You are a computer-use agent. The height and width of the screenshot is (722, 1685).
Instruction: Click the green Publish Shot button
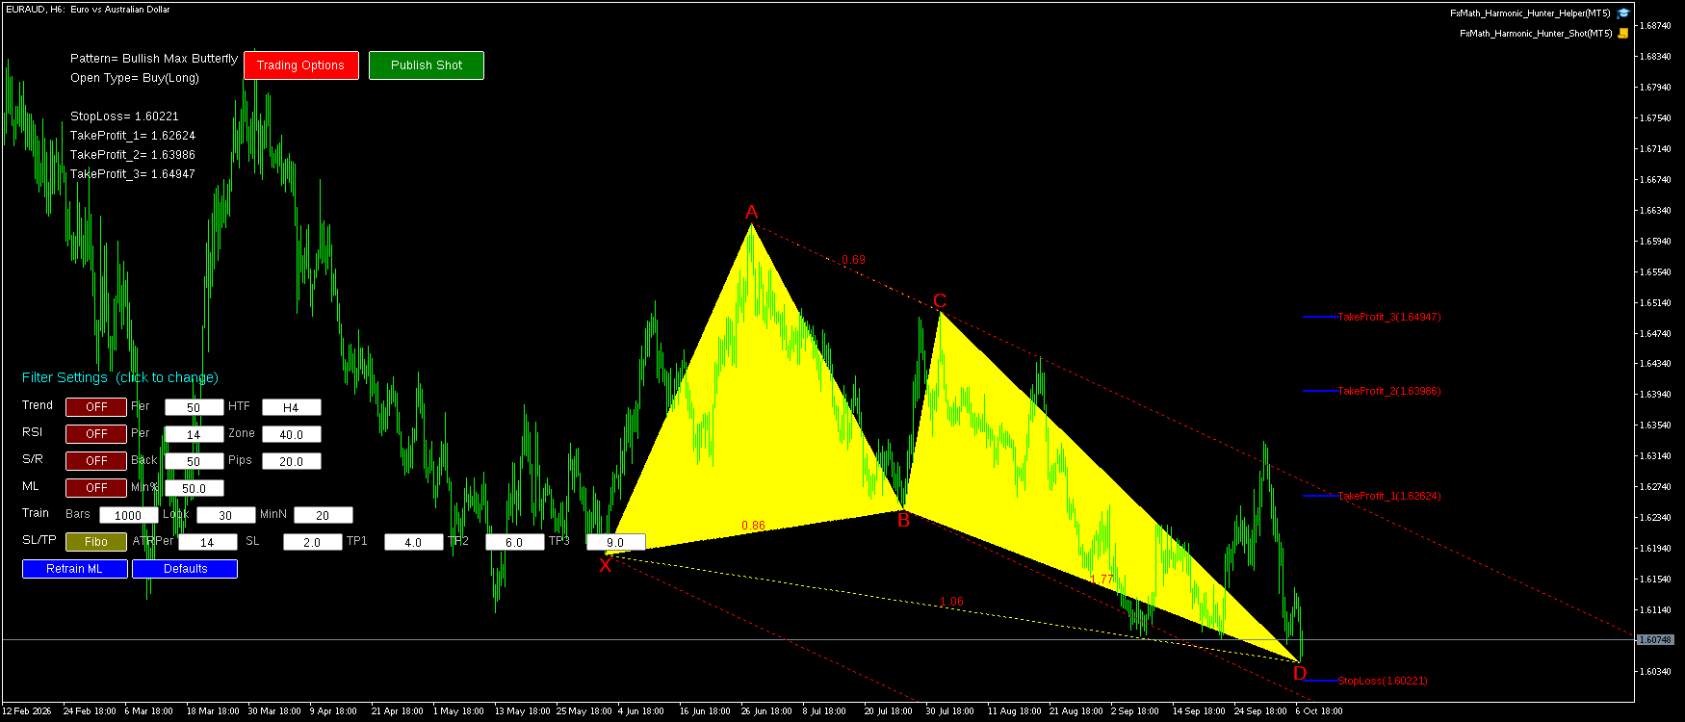point(427,65)
